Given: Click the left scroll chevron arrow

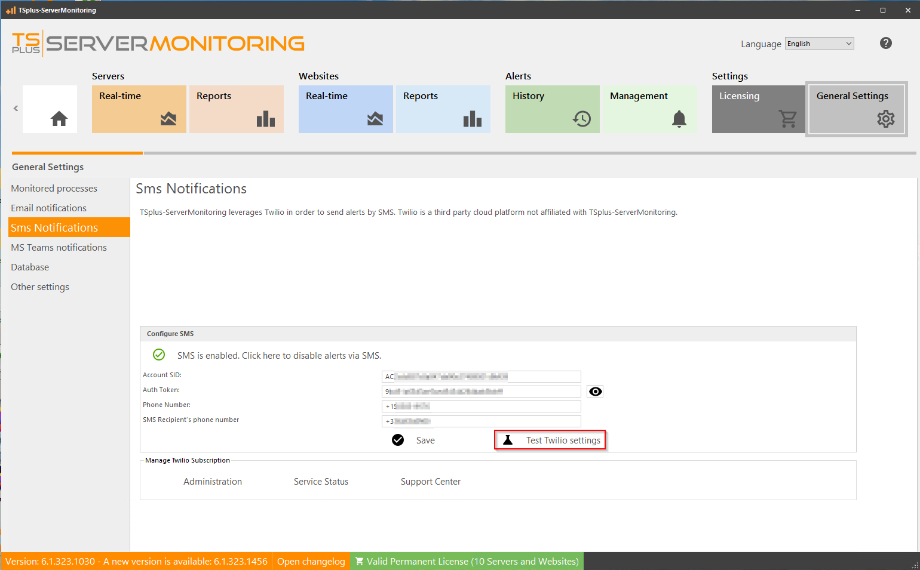Looking at the screenshot, I should click(16, 109).
